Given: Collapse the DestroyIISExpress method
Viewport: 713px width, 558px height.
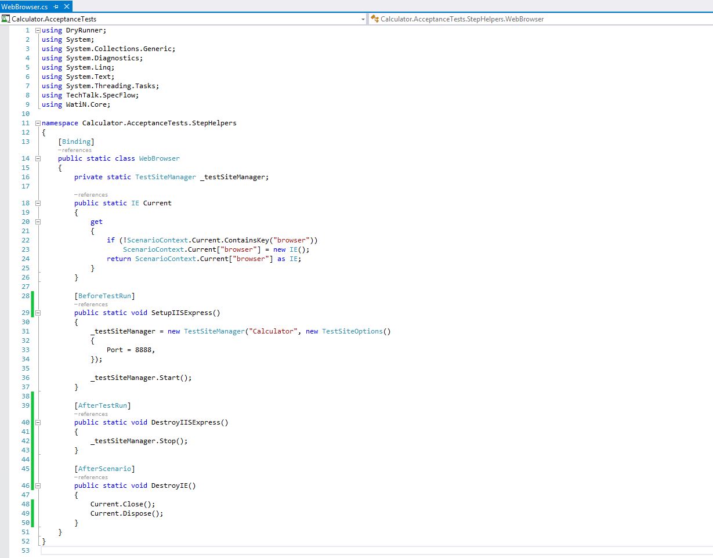Looking at the screenshot, I should point(38,422).
